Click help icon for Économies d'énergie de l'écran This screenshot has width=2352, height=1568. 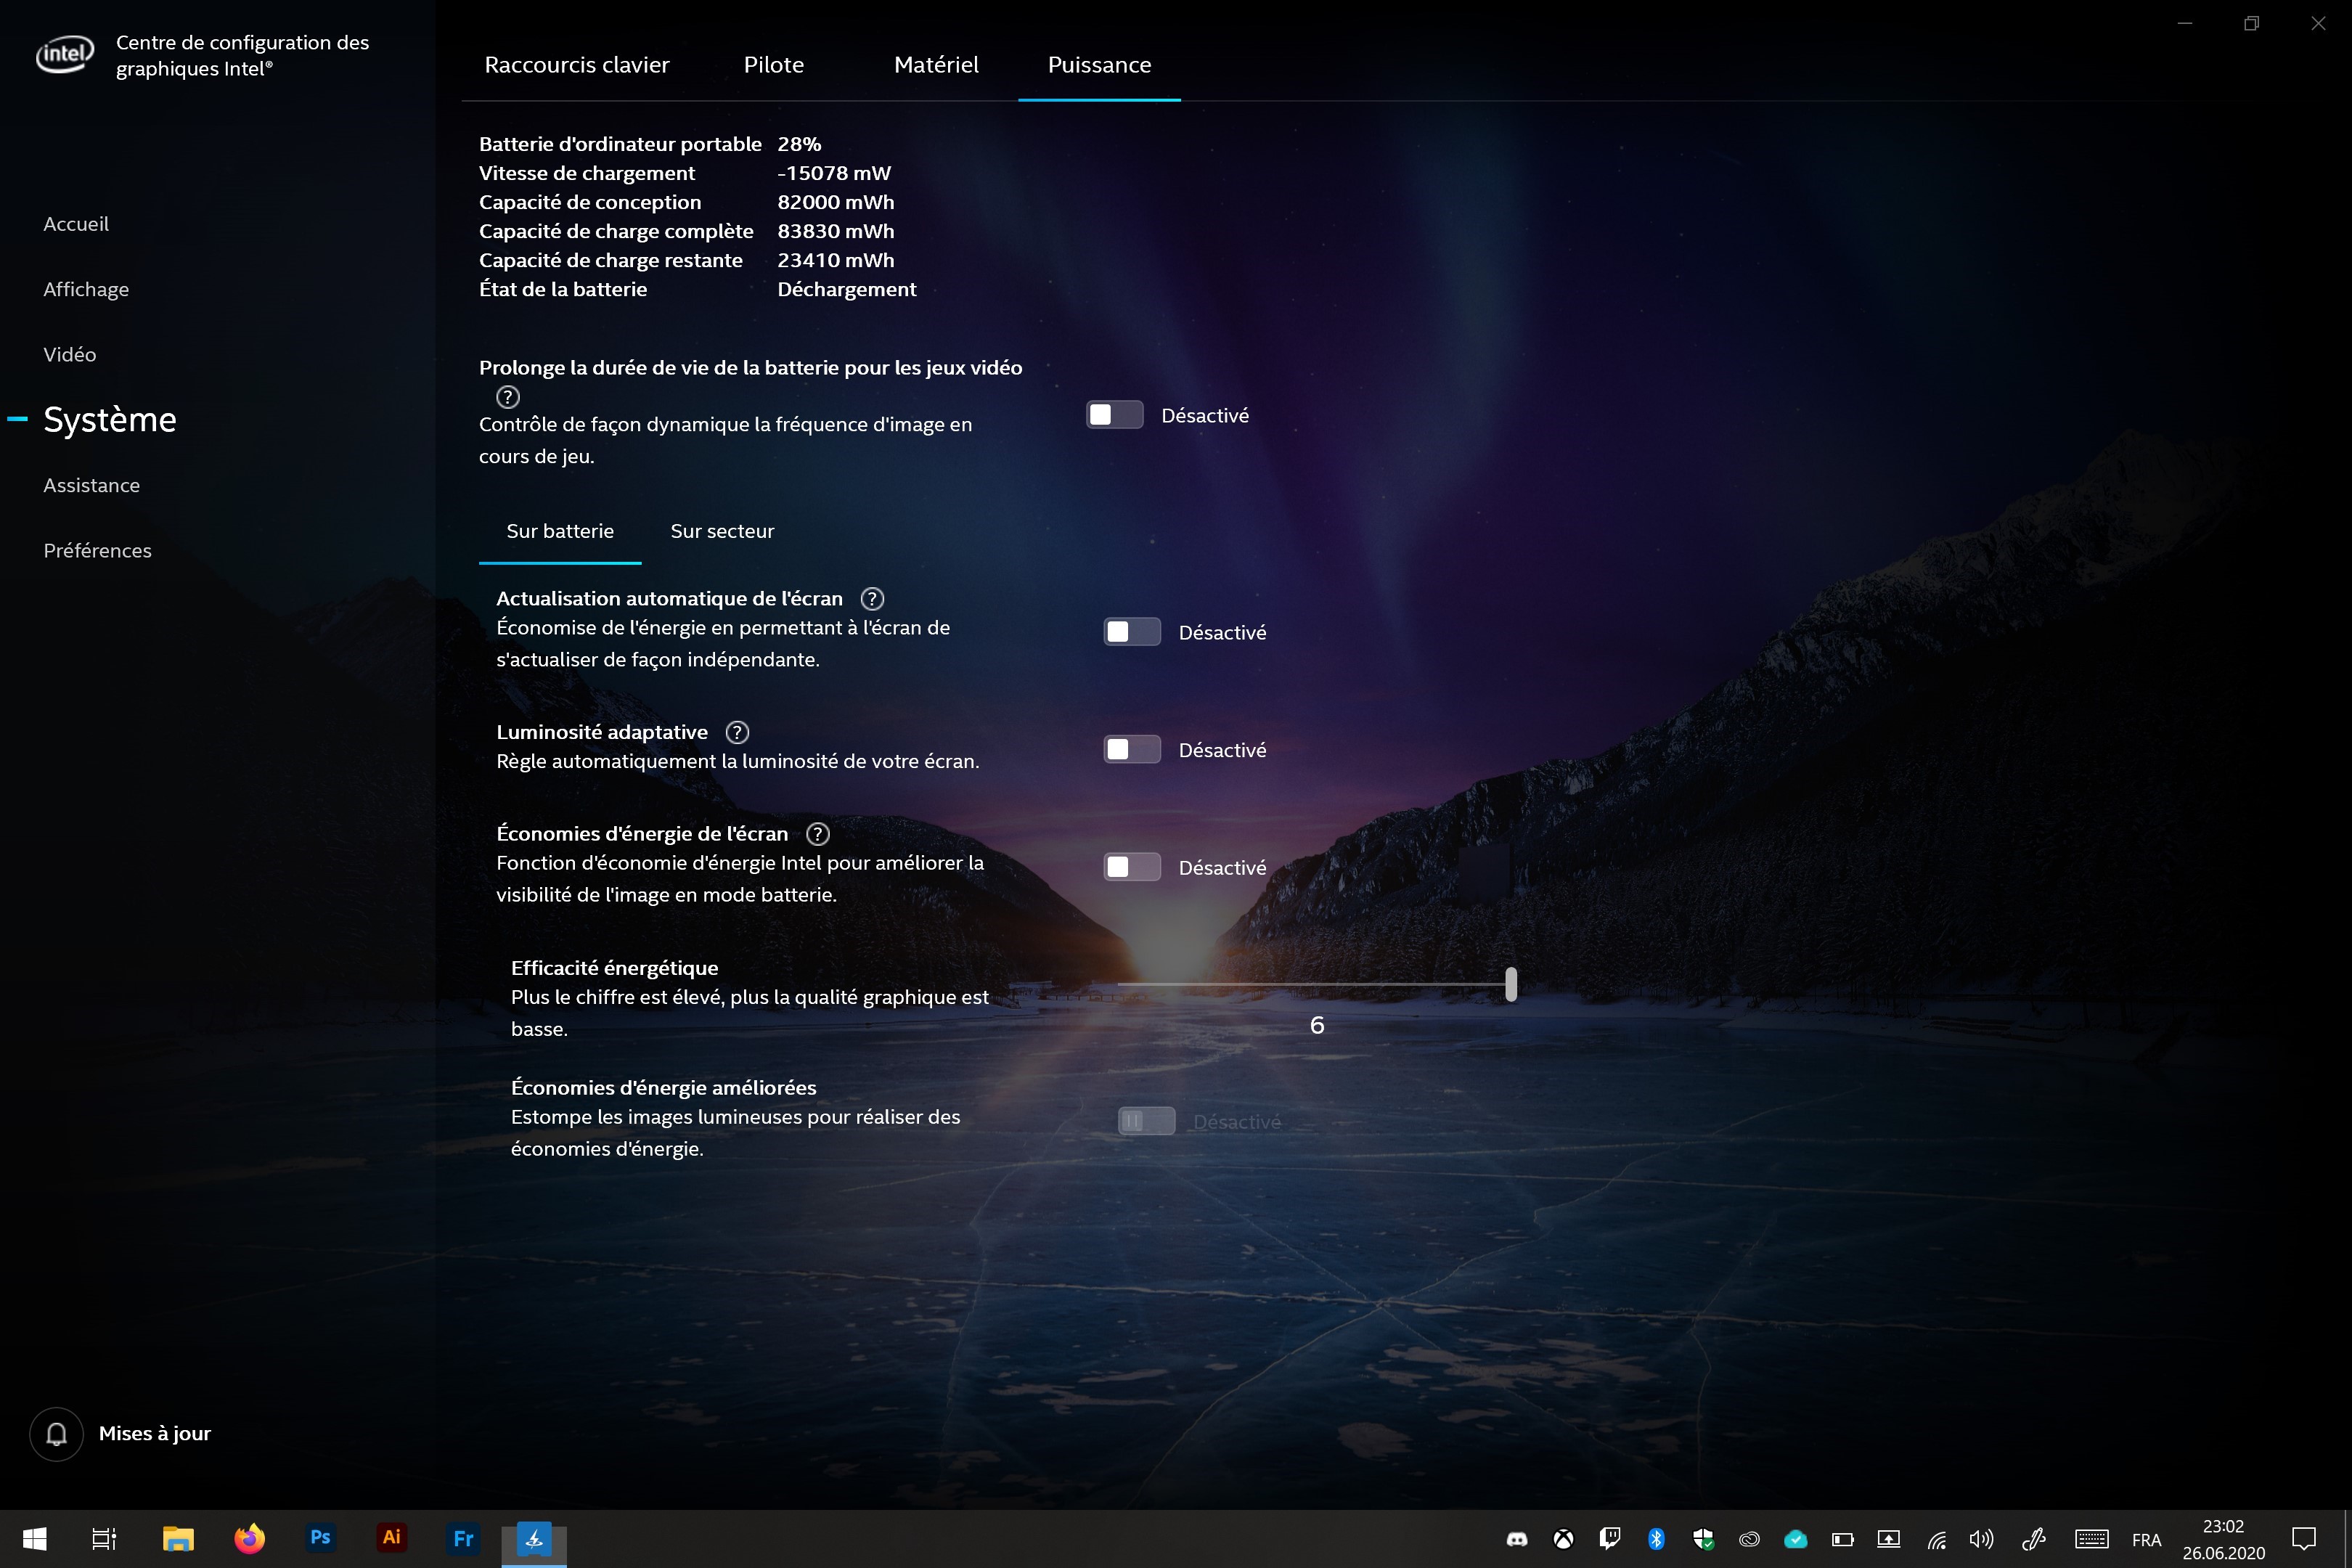coord(817,834)
